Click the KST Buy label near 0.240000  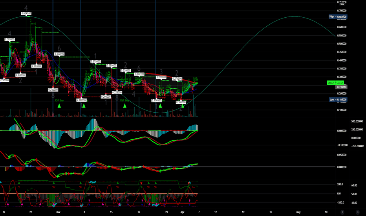[59, 101]
